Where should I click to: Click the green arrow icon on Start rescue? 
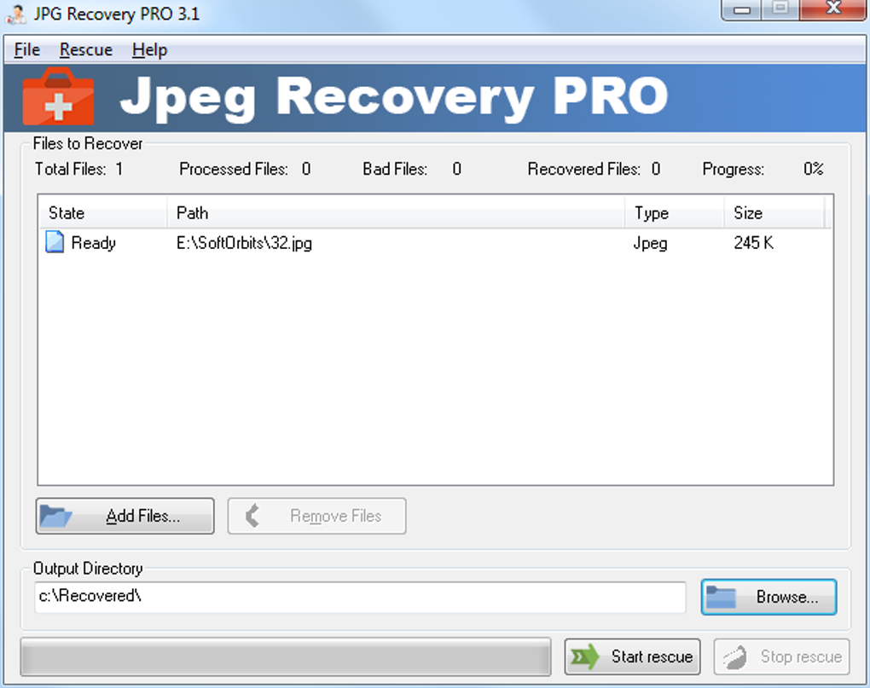click(585, 657)
